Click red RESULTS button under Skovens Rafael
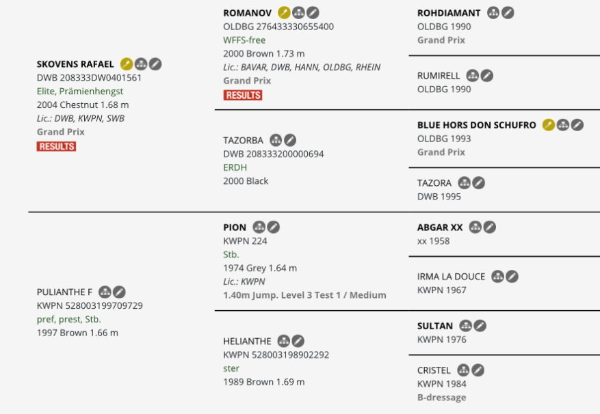The width and height of the screenshot is (600, 414). tap(56, 146)
